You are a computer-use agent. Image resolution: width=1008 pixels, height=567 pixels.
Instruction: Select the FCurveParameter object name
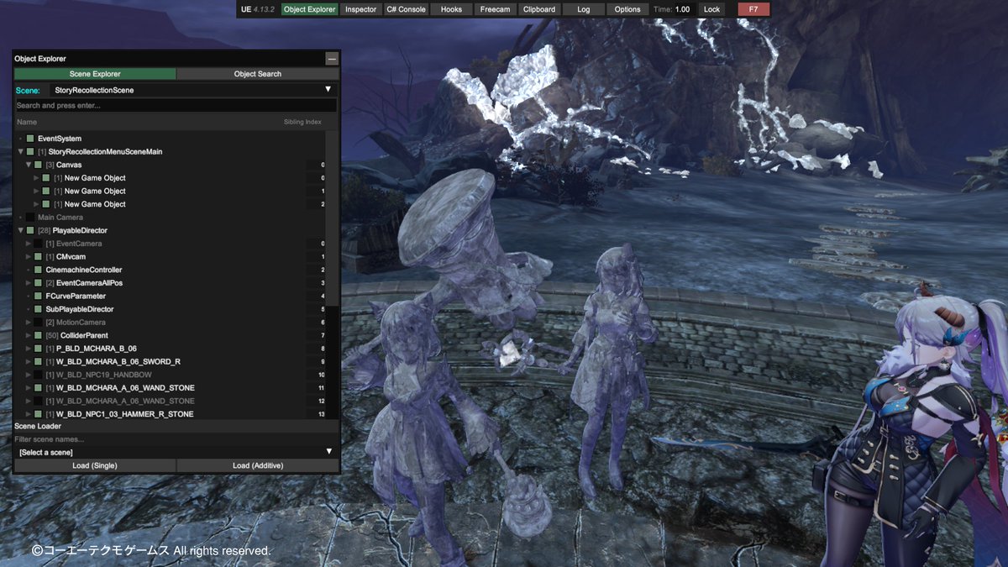click(76, 297)
